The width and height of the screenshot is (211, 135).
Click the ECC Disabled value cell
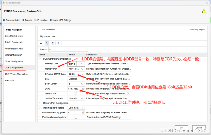point(73,79)
